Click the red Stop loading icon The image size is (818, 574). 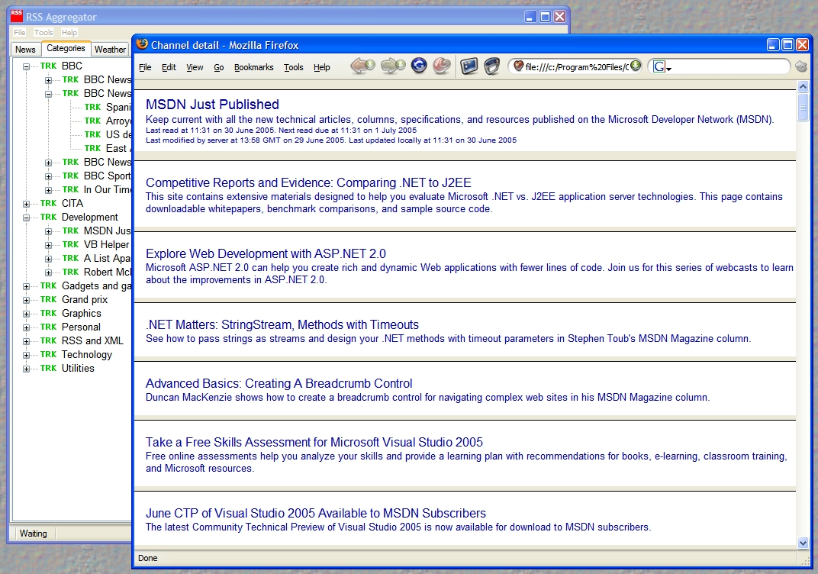tap(442, 66)
